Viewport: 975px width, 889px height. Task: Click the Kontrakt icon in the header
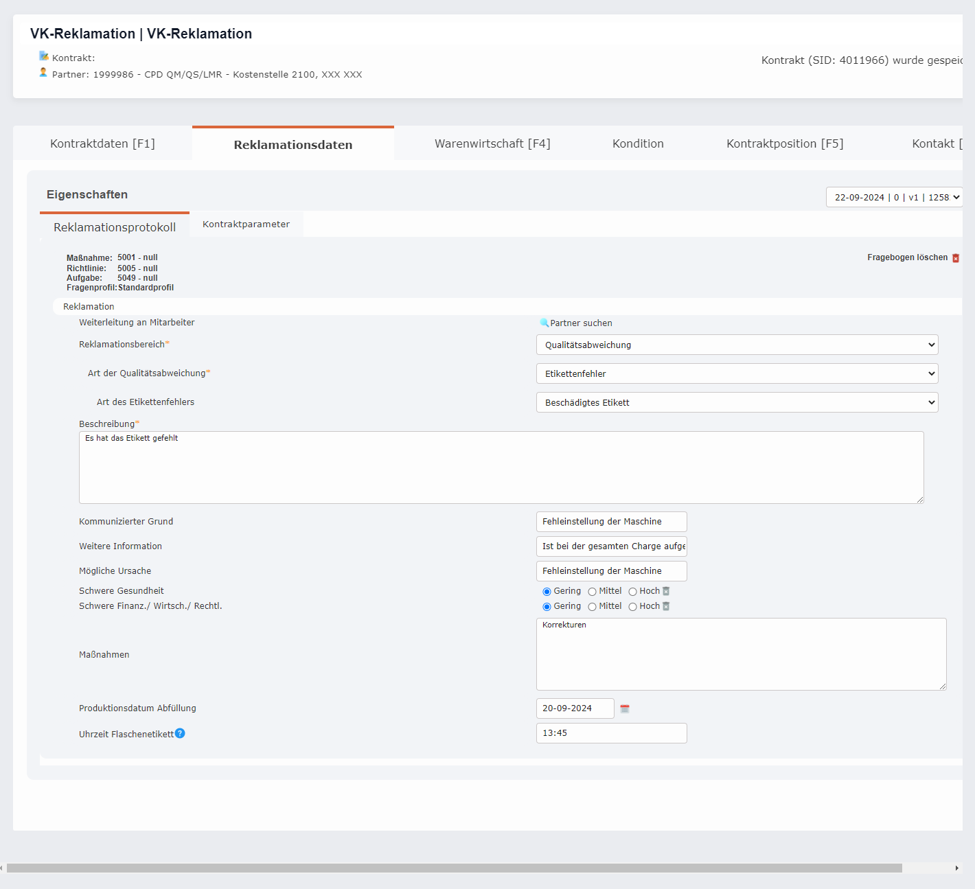(44, 56)
